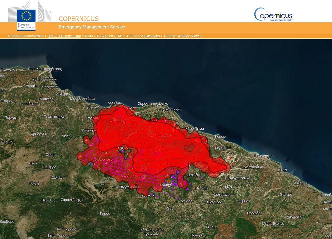
Task: Click the Σιγερίτσα place label
Action: [x=214, y=202]
